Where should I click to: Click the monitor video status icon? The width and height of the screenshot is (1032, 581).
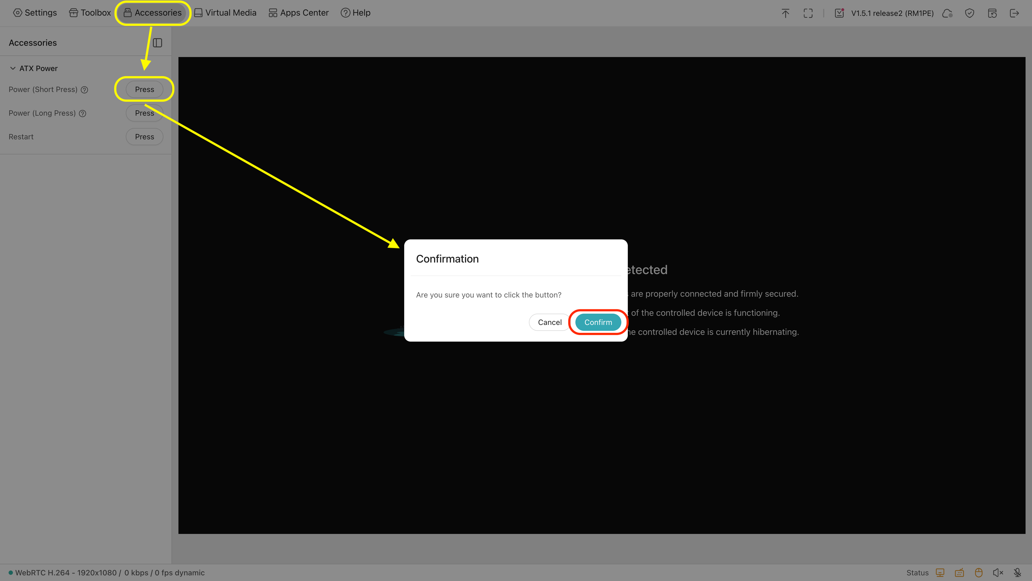(940, 573)
